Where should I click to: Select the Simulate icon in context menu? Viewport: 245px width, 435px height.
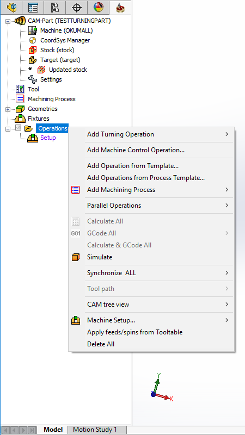pos(76,257)
